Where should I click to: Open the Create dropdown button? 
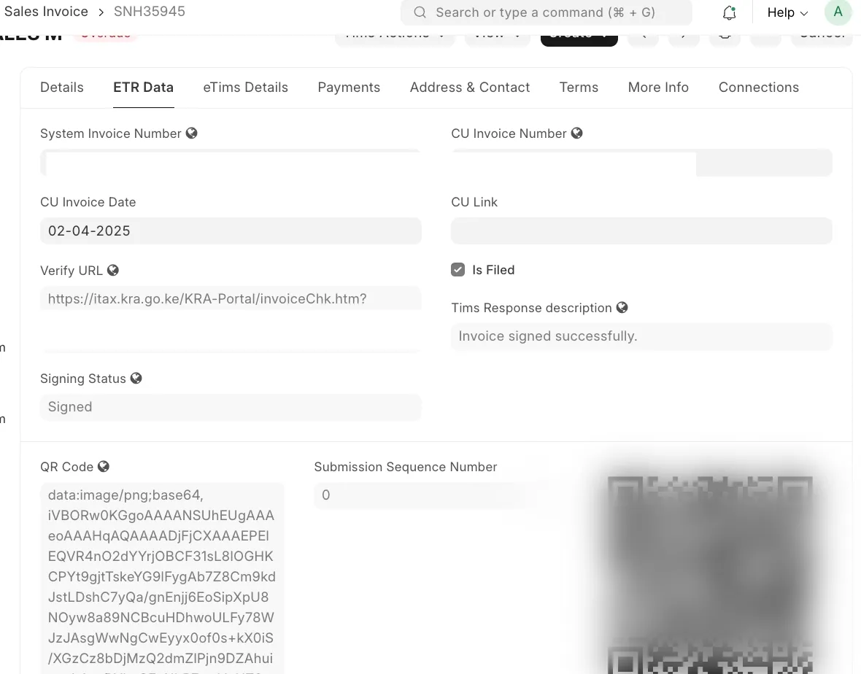click(579, 39)
